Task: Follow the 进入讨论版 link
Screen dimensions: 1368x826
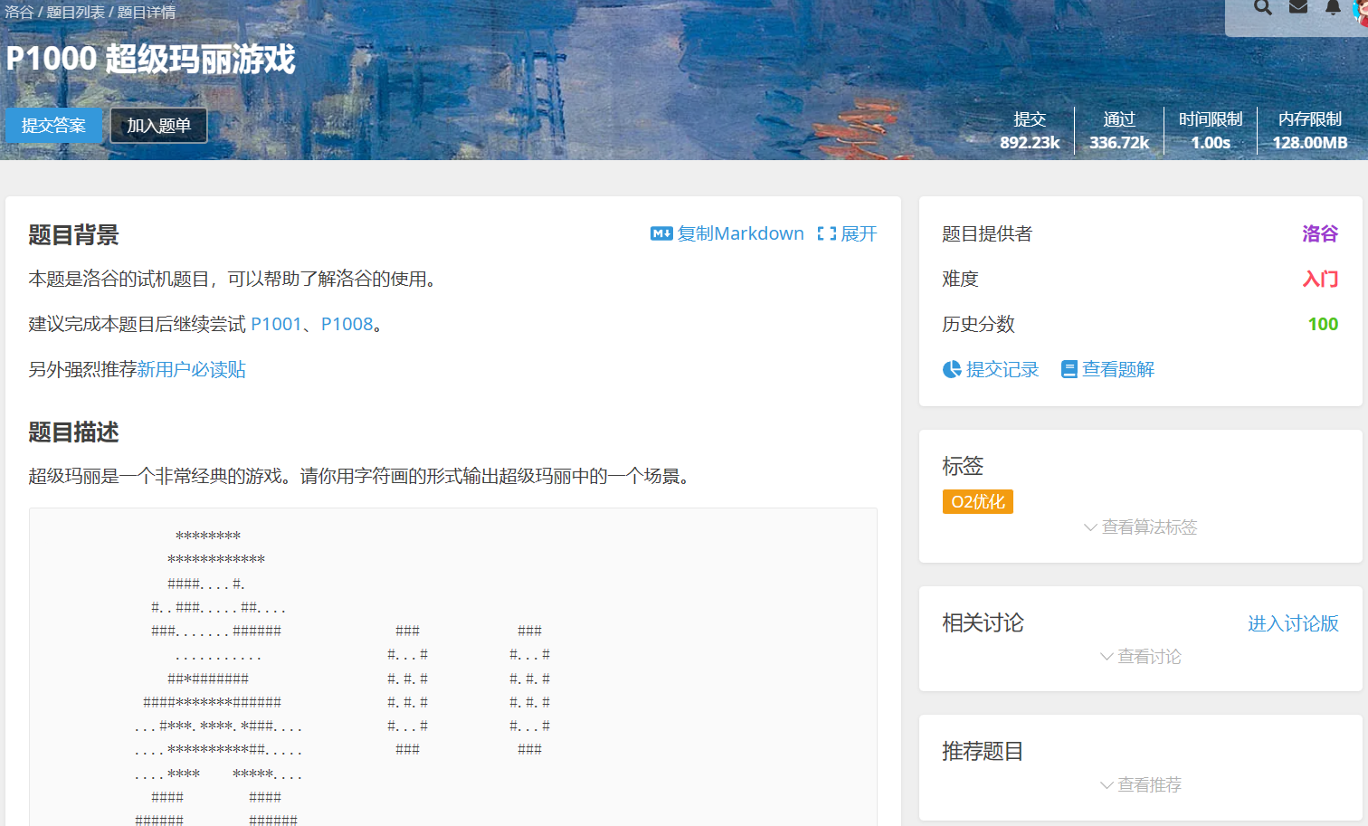Action: pyautogui.click(x=1293, y=623)
